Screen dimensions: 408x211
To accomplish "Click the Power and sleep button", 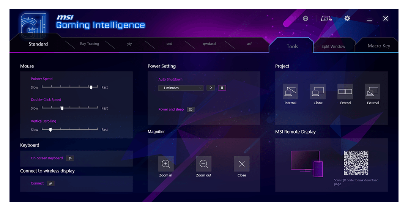I will [191, 109].
